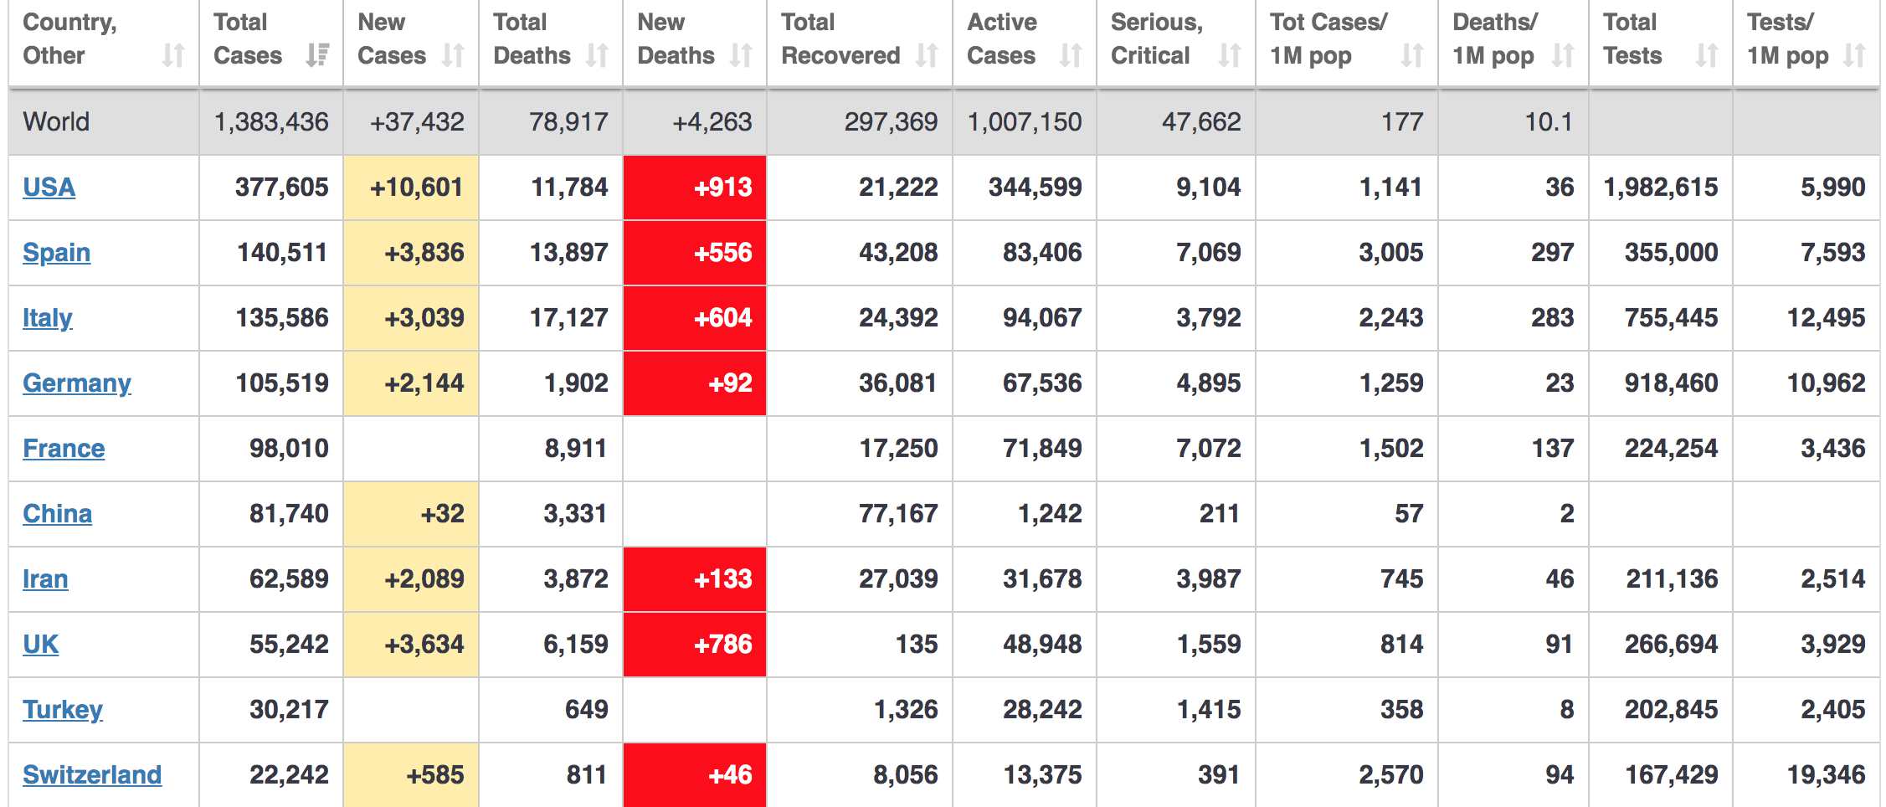Open the Germany country link
Image resolution: width=1886 pixels, height=807 pixels.
click(77, 383)
